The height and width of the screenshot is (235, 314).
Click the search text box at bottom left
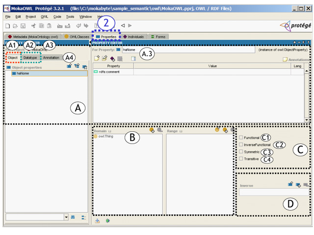pos(35,217)
